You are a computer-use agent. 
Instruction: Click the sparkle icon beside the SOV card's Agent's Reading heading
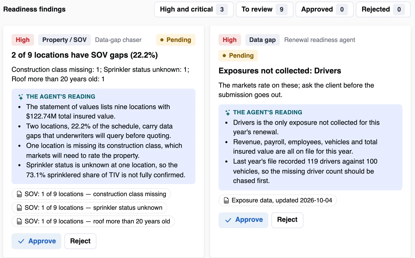pyautogui.click(x=21, y=97)
